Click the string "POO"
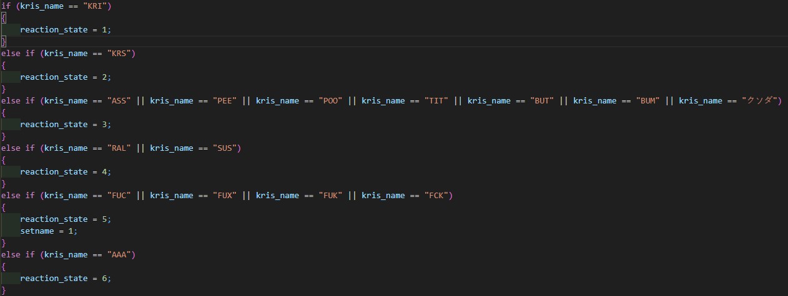Viewport: 788px width, 296px height. pos(330,101)
